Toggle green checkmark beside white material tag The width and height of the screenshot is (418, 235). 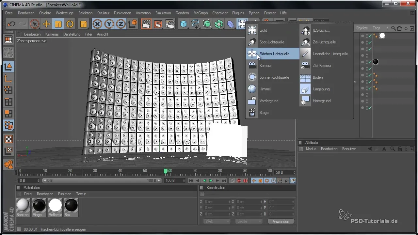click(370, 36)
